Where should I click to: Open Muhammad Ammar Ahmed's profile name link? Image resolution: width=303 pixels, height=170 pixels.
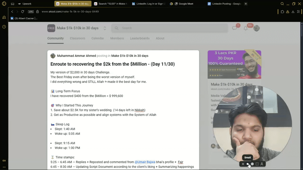click(76, 56)
